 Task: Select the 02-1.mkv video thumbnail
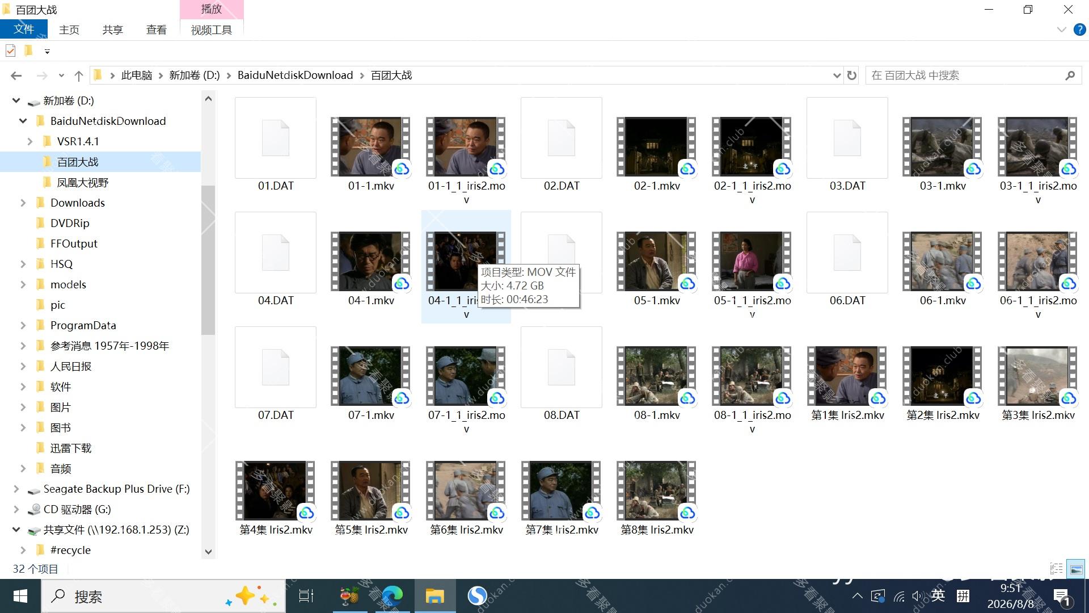pyautogui.click(x=657, y=146)
